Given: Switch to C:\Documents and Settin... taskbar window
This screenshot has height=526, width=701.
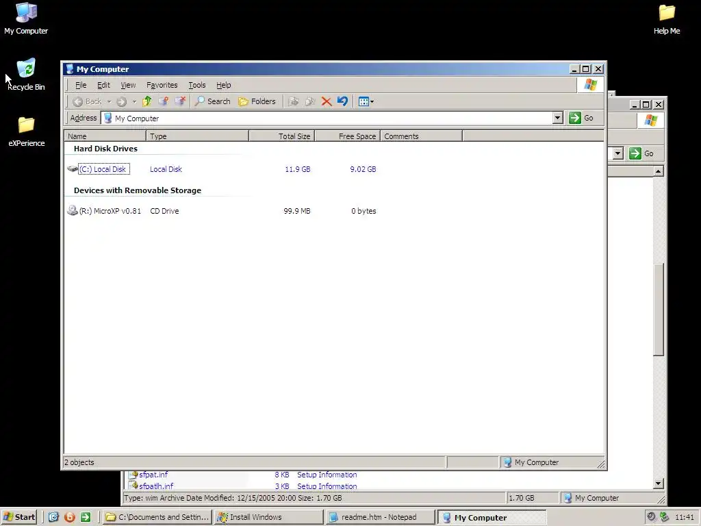Looking at the screenshot, I should pyautogui.click(x=157, y=517).
